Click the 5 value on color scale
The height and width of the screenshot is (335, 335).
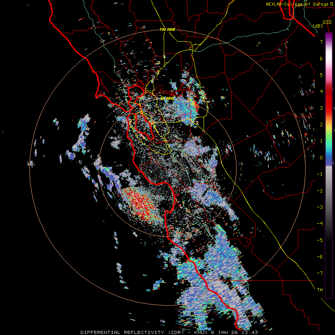tap(321, 75)
